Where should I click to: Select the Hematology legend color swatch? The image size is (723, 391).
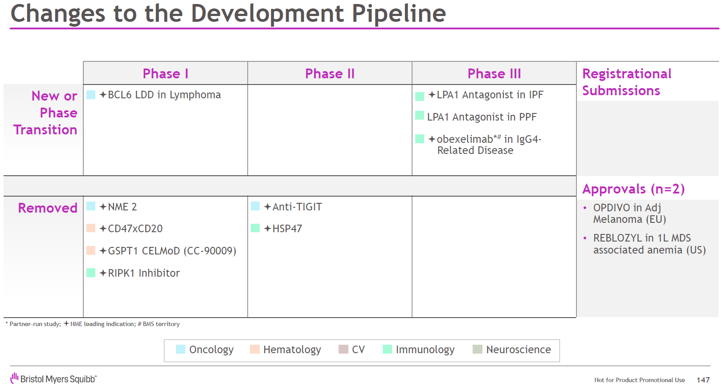pyautogui.click(x=255, y=349)
